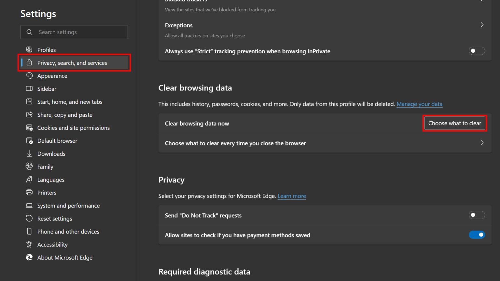Open choose what to clear on browser close
Viewport: 500px width, 281px height.
[482, 143]
